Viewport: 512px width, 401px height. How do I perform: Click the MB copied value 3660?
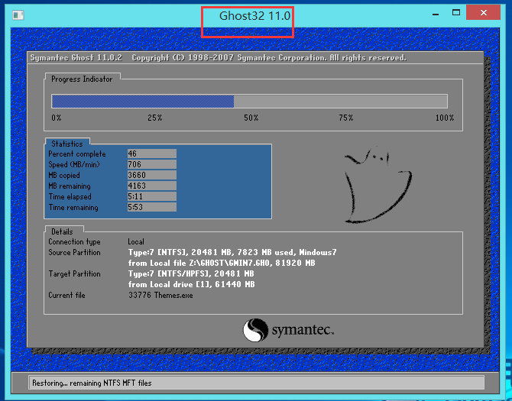pos(152,175)
